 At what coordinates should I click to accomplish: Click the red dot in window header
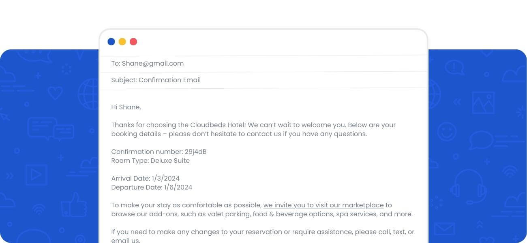(x=133, y=42)
